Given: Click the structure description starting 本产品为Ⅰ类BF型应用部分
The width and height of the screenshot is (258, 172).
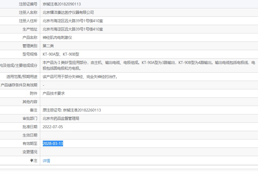Looking at the screenshot, I should click(x=149, y=65).
